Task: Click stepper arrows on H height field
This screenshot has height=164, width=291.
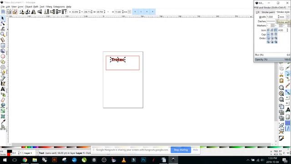Action: (123, 12)
